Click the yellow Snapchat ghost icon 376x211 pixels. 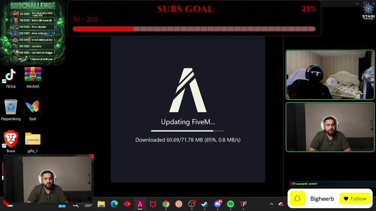(x=297, y=198)
